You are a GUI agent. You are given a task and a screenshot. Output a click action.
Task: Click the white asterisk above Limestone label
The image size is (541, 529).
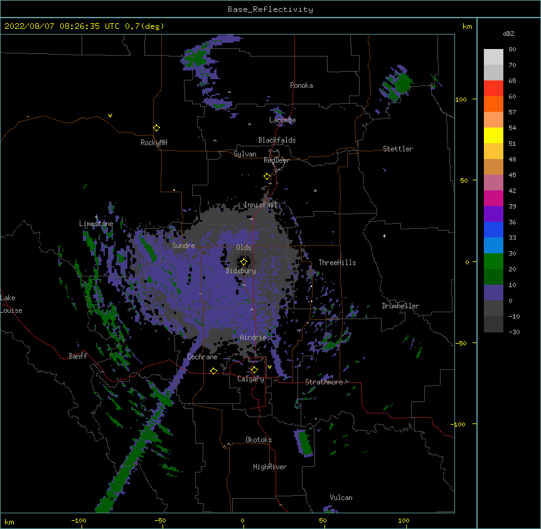point(96,217)
